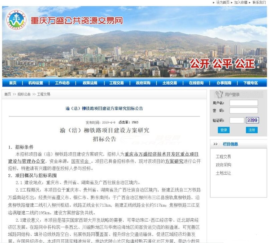The height and width of the screenshot is (243, 269).
Task: Click the 公开 公平 公正 banner slogan
Action: (x=222, y=63)
